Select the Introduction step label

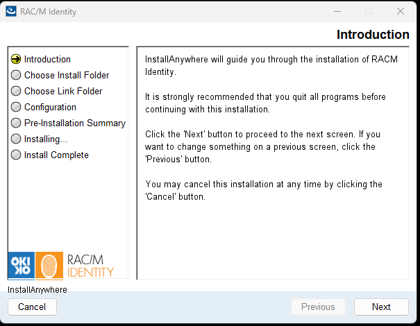point(47,60)
